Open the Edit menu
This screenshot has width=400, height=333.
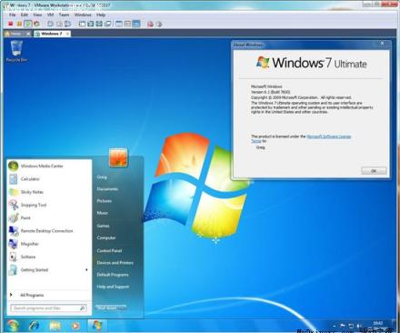point(25,15)
